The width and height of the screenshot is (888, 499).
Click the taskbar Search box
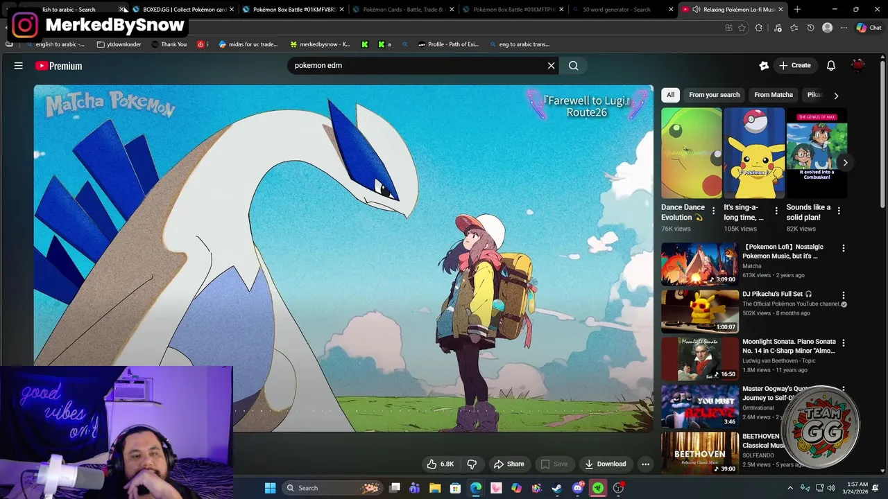(332, 488)
